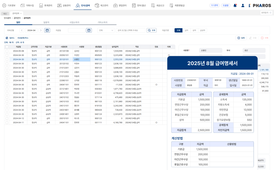Close the 급여입력 tab
This screenshot has width=274, height=170.
point(21,13)
